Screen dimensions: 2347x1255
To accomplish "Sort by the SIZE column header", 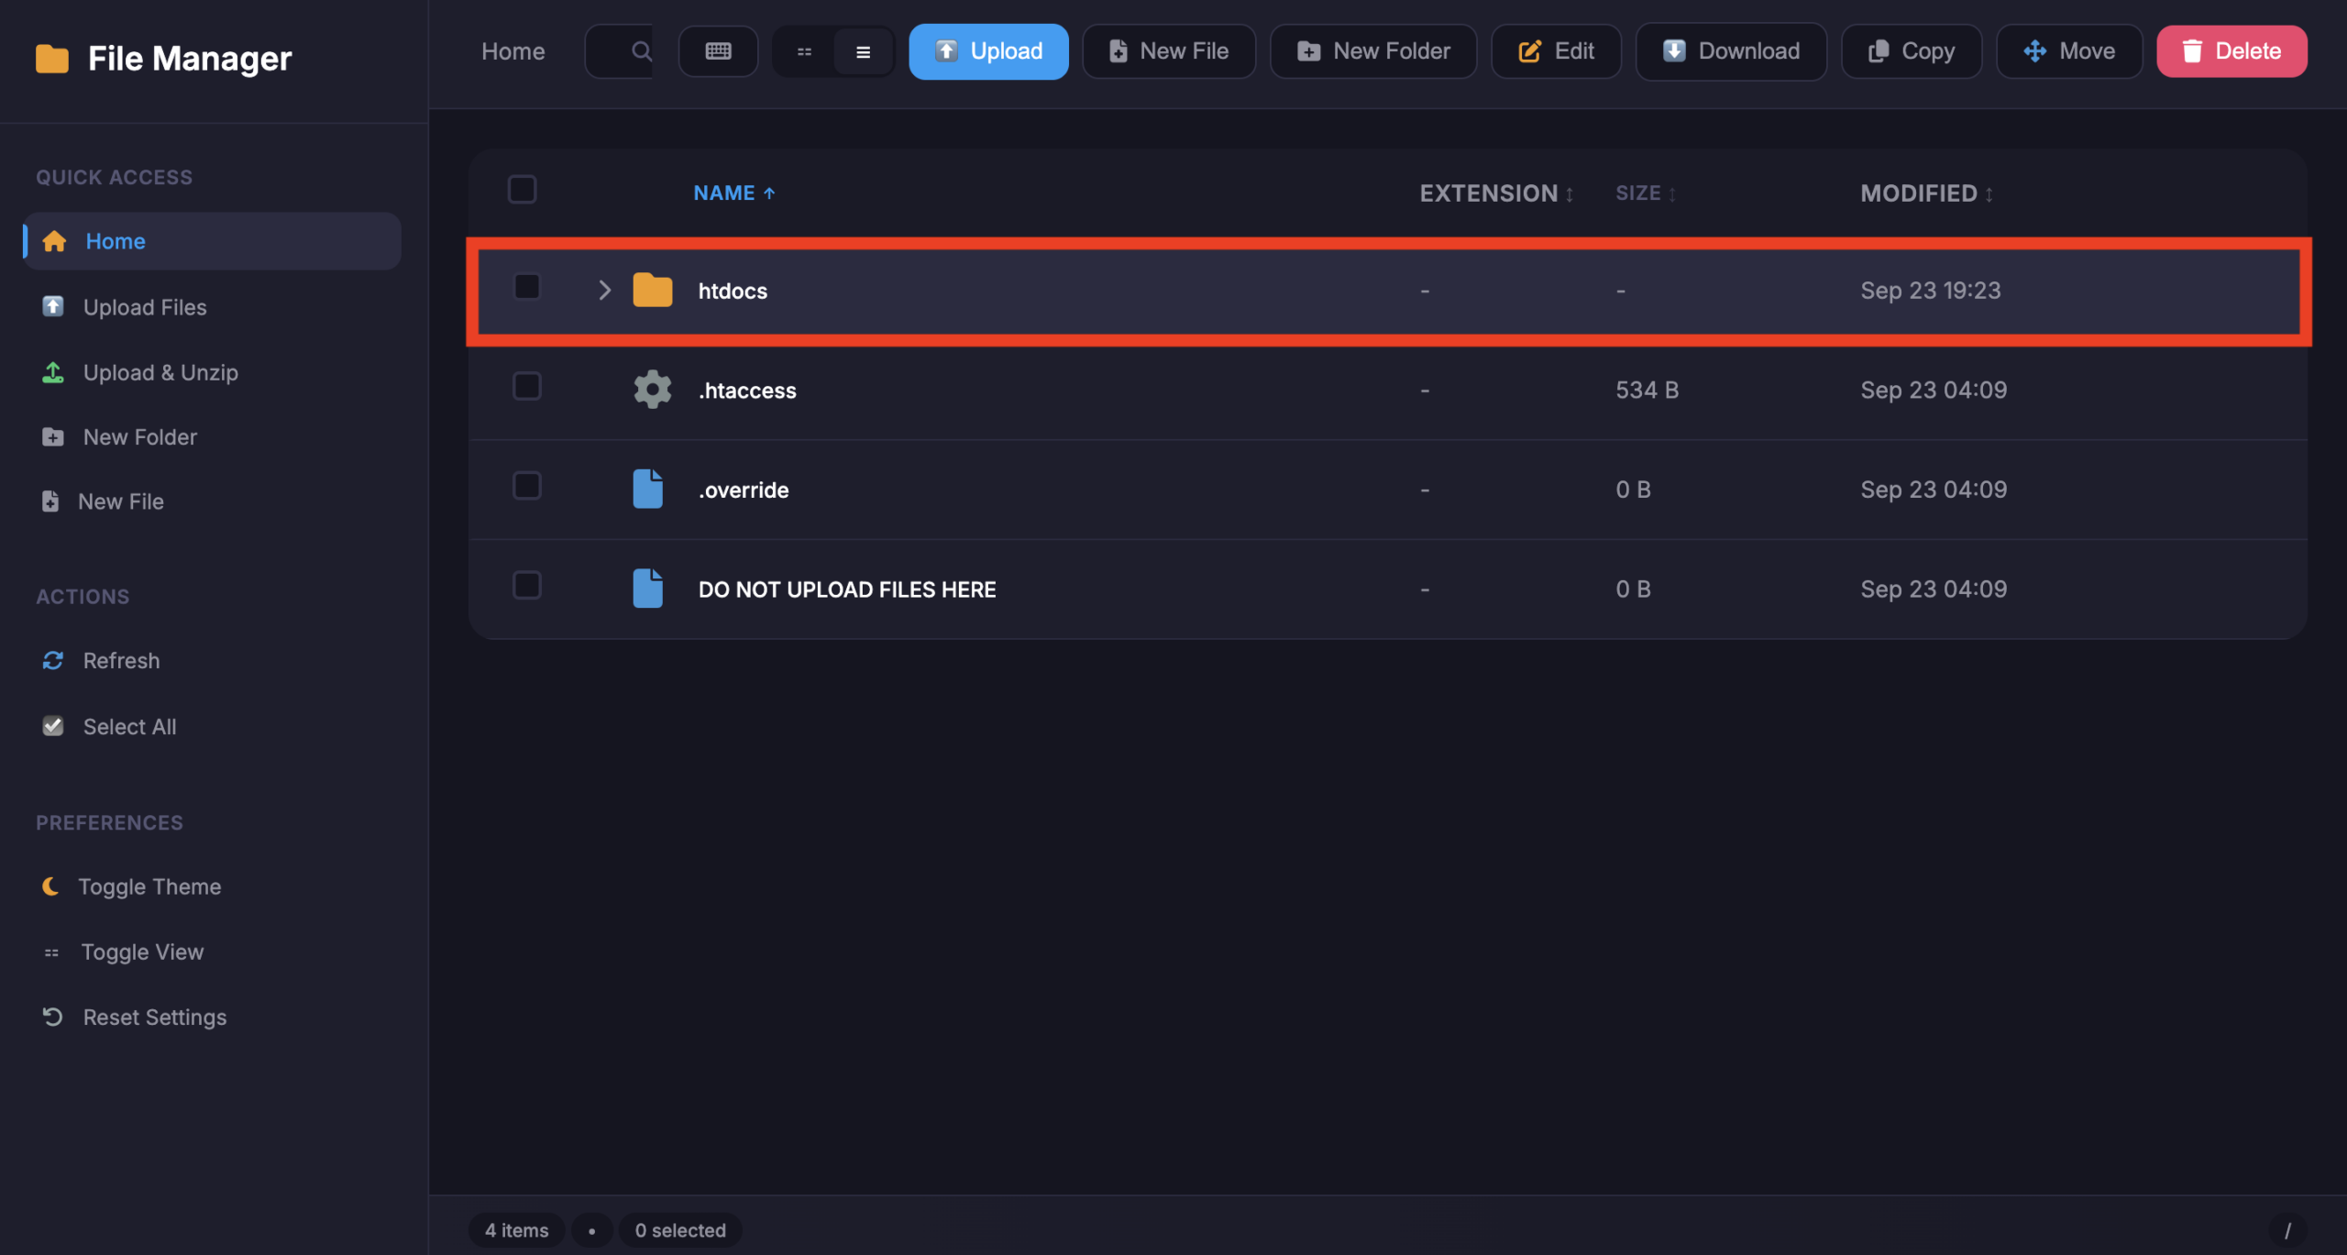I will 1646,193.
